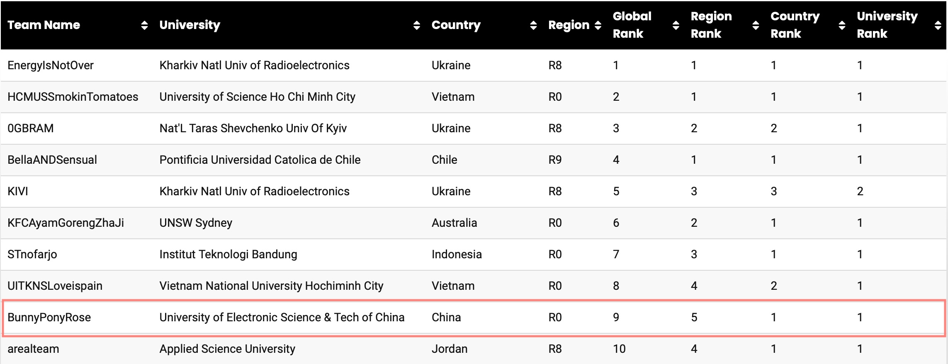
Task: Click Region Rank sort arrows
Action: point(756,25)
